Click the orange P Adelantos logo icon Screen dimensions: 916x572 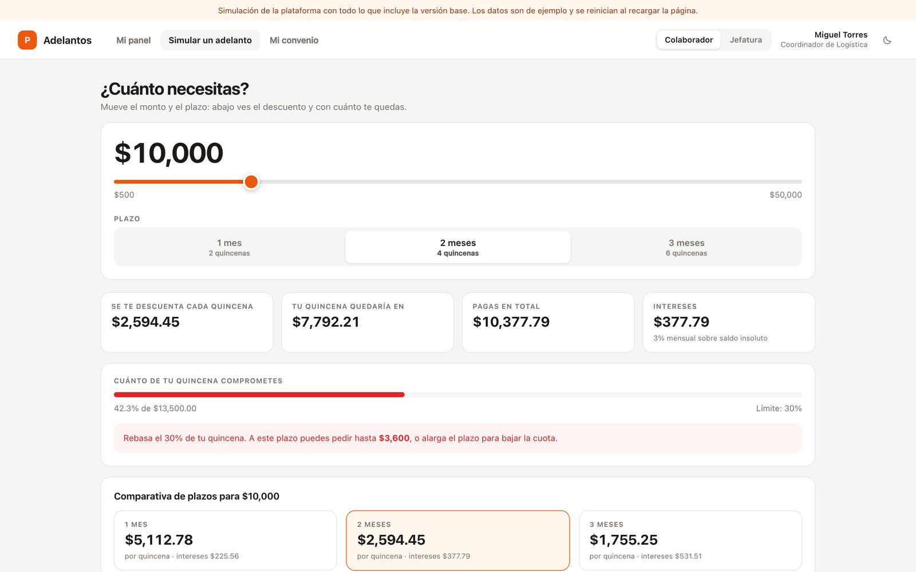[x=27, y=40]
